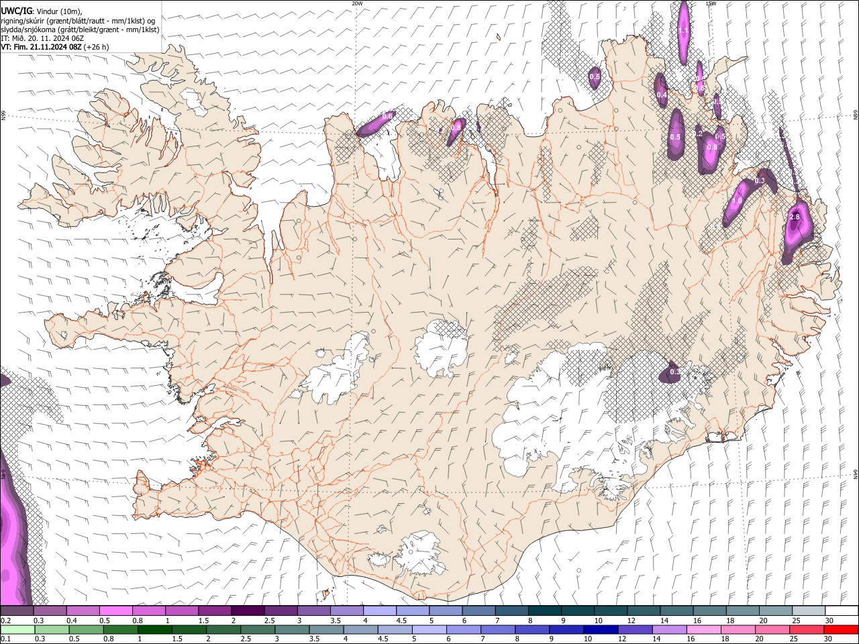The width and height of the screenshot is (859, 644).
Task: Bottom legend row: click the swatch starting at 18
Action: [737, 629]
